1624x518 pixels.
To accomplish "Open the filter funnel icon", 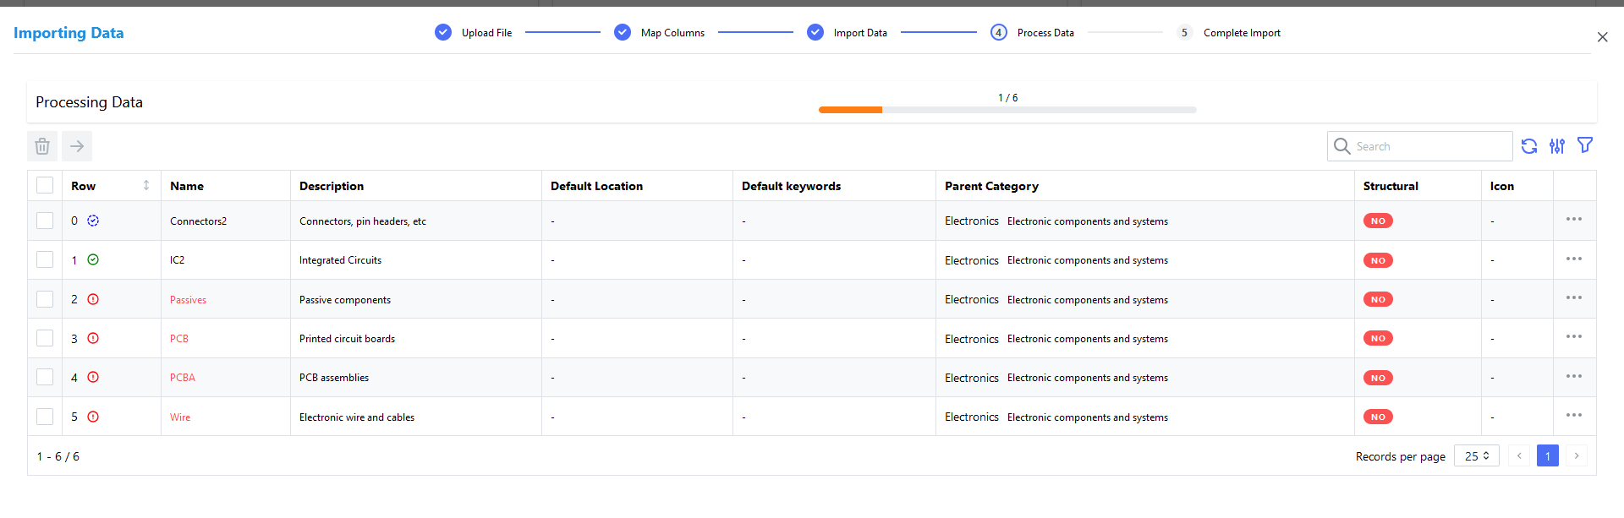I will (1584, 145).
